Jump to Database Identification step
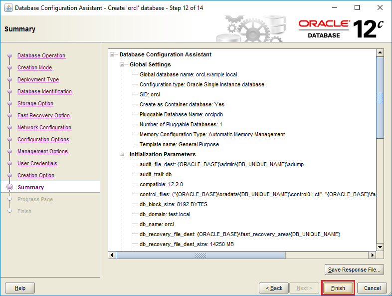 (44, 91)
